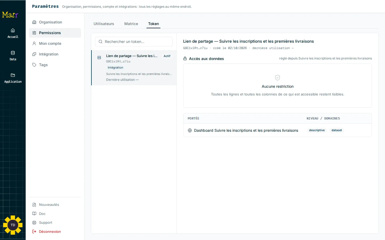Image resolution: width=385 pixels, height=240 pixels.
Task: Focus the Rechercher un token field
Action: point(134,42)
